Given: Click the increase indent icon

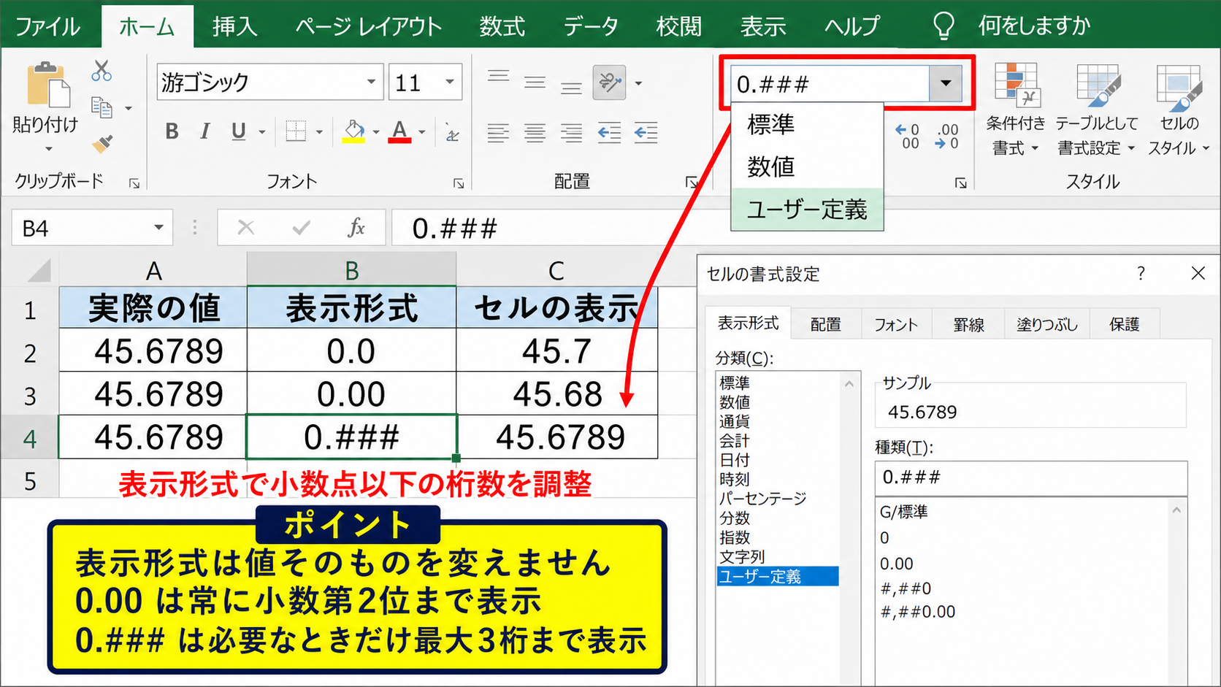Looking at the screenshot, I should 646,133.
